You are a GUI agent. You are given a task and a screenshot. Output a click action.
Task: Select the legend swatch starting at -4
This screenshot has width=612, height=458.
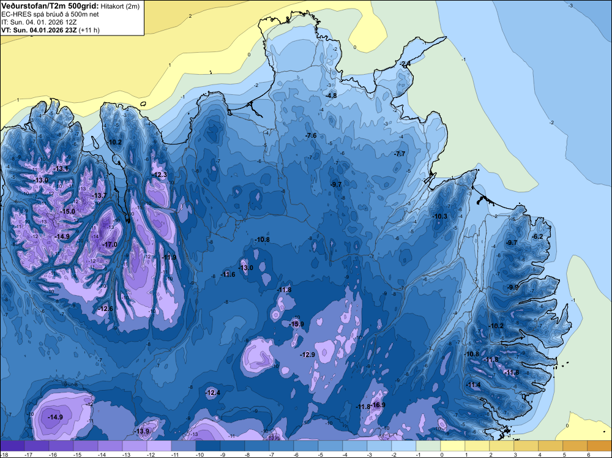tap(355, 446)
